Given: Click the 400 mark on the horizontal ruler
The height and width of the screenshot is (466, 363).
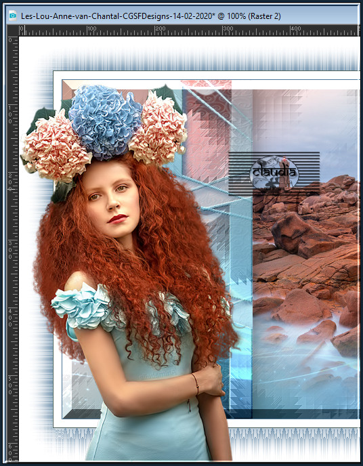Looking at the screenshot, I should pyautogui.click(x=296, y=29).
